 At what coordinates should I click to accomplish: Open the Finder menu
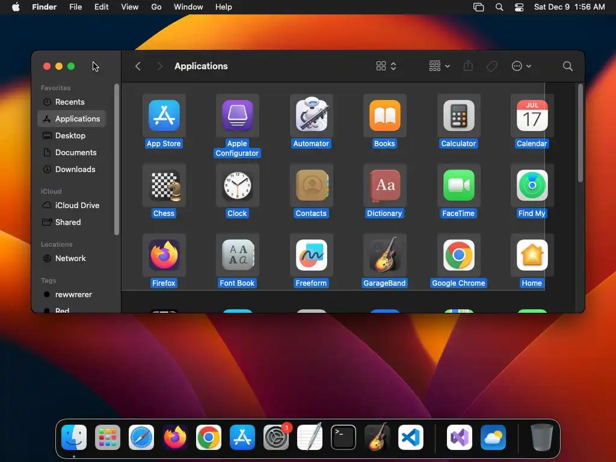[x=45, y=7]
